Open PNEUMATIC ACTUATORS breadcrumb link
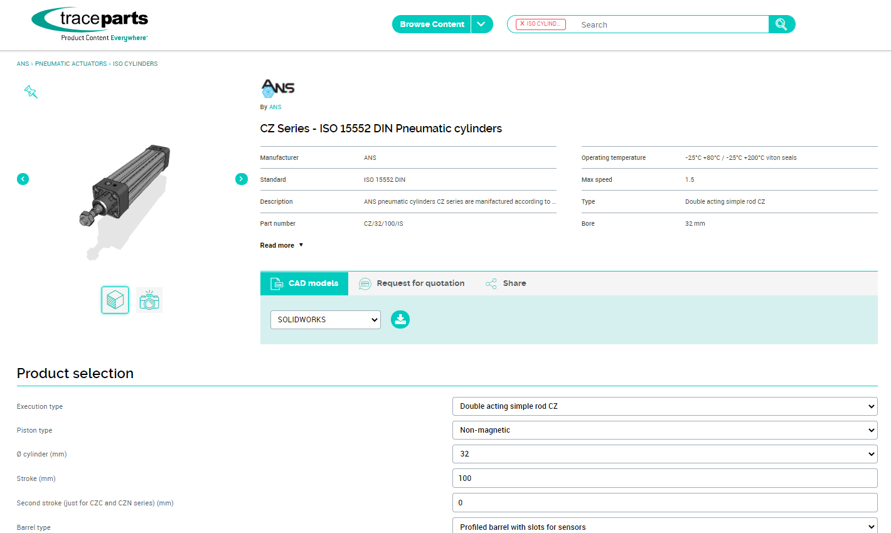Screen dimensions: 891x533 pyautogui.click(x=71, y=64)
